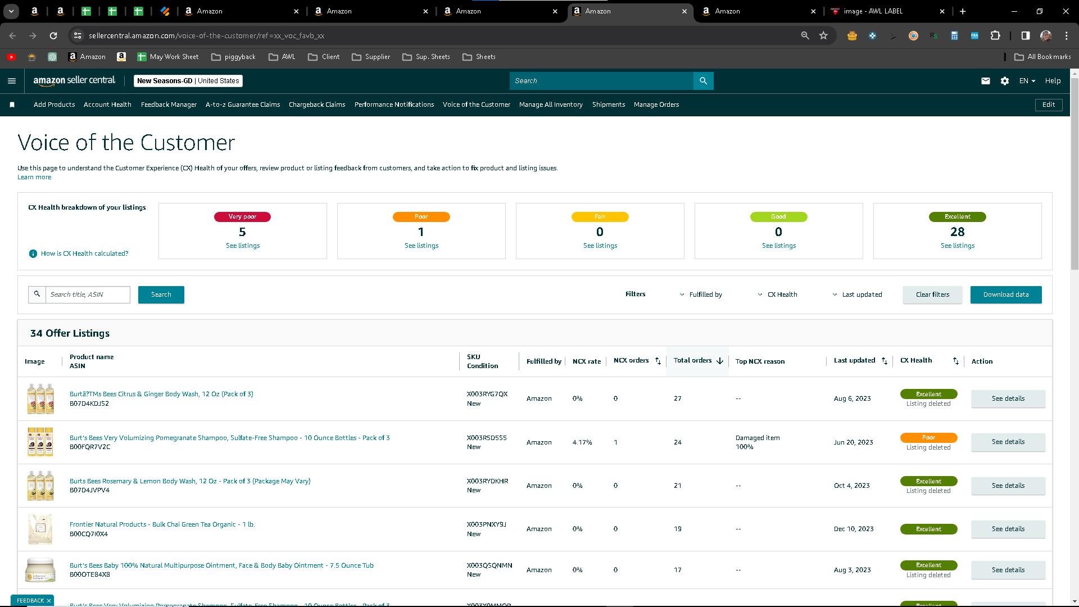1079x607 pixels.
Task: Click the Clear filters button
Action: click(x=932, y=295)
